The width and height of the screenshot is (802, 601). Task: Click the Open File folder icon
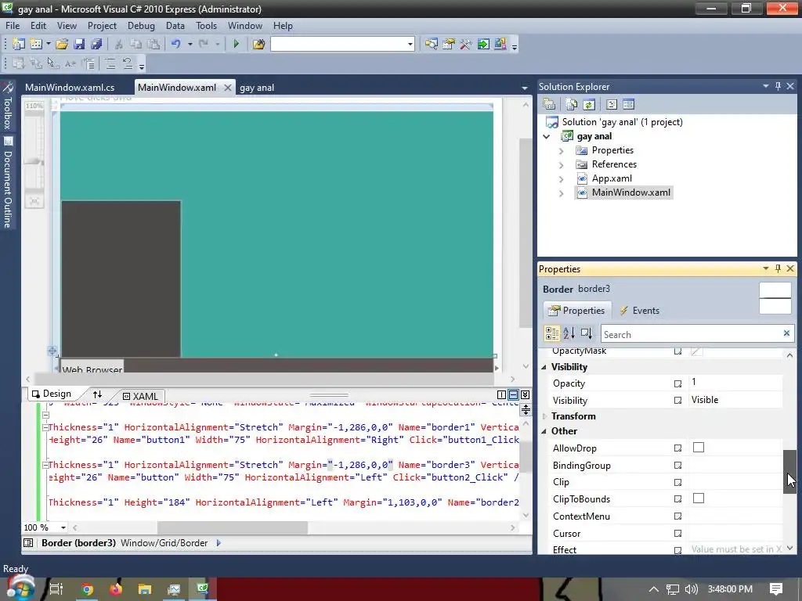click(x=62, y=45)
